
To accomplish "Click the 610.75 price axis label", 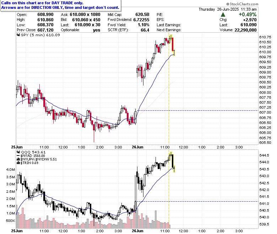I will (x=265, y=37).
